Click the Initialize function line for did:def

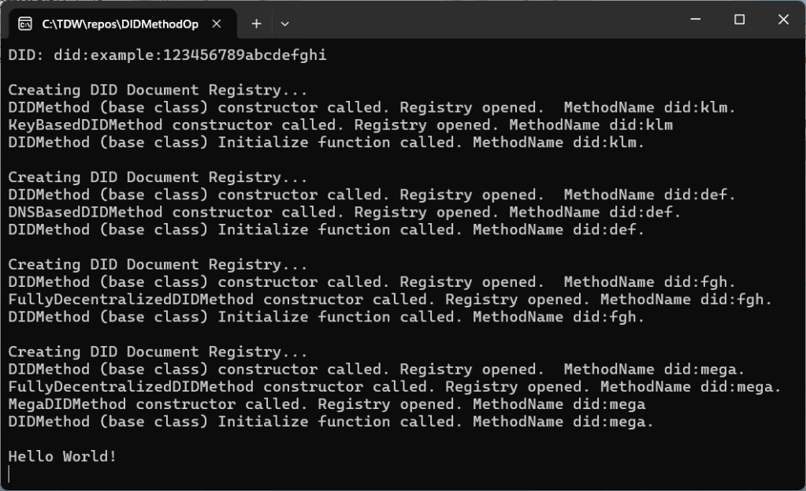coord(326,230)
